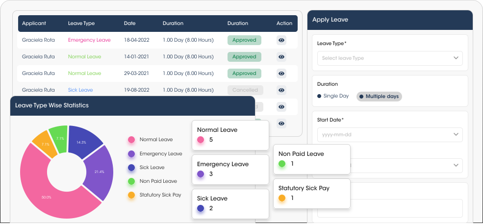This screenshot has width=483, height=224.
Task: Toggle Non Paid Leave legend green swatch
Action: pos(131,181)
